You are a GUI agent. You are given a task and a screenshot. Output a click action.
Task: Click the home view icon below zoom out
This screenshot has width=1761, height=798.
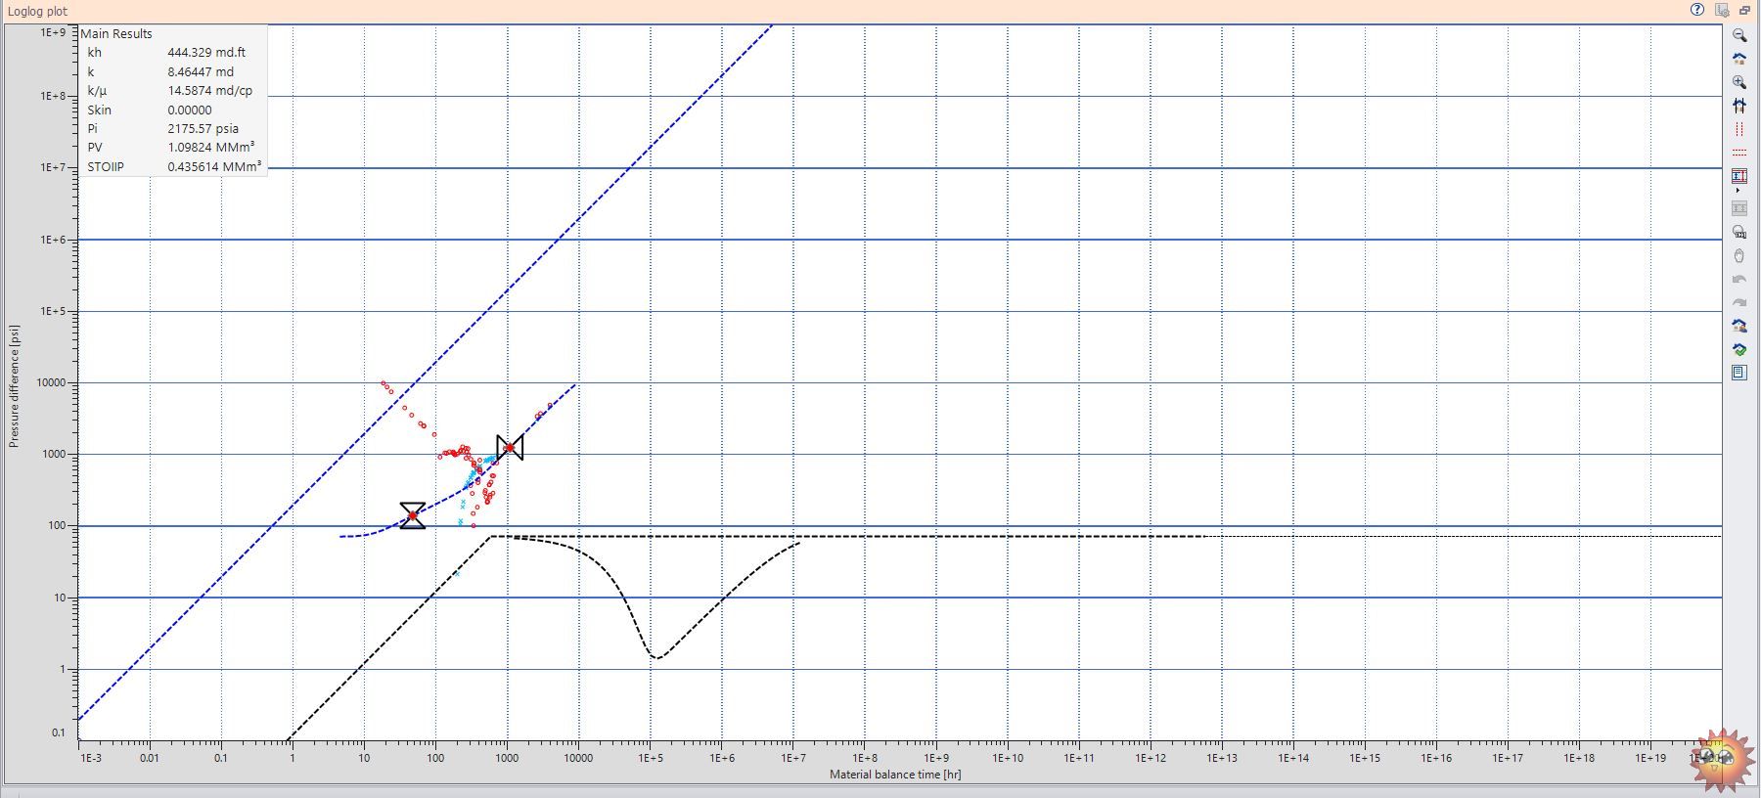click(1739, 59)
